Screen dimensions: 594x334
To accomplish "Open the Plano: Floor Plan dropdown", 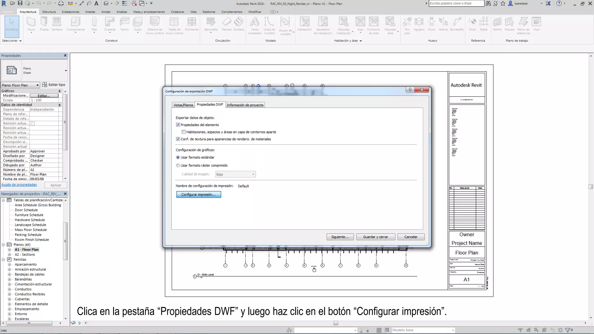I will (20, 85).
